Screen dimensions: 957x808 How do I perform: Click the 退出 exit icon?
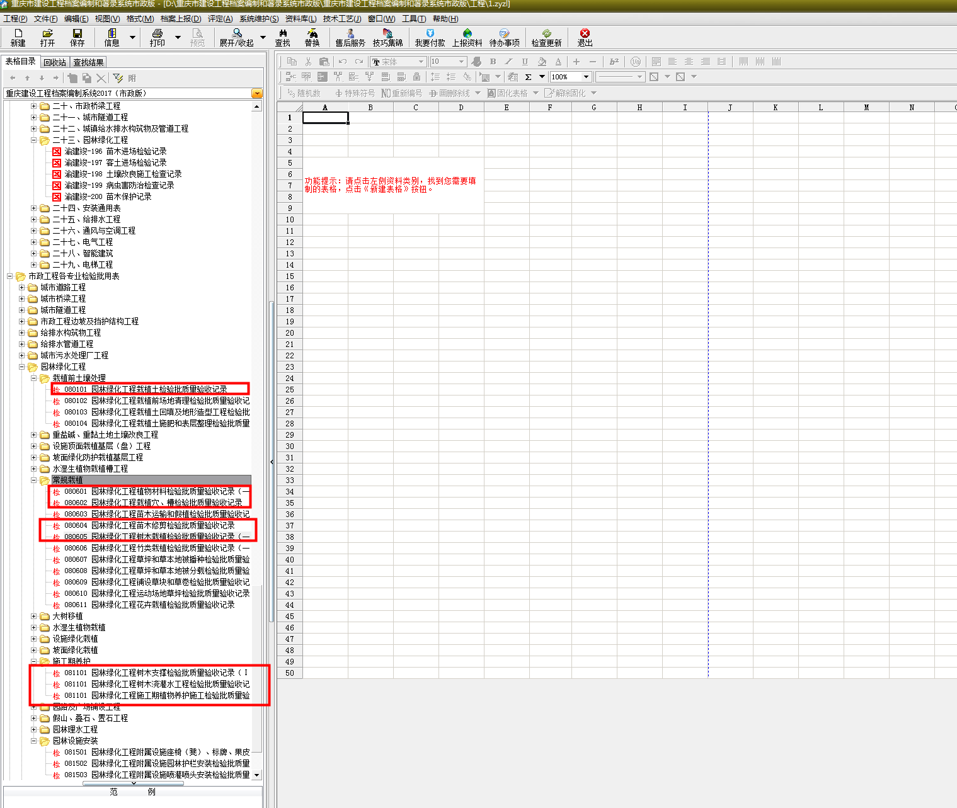click(x=585, y=37)
